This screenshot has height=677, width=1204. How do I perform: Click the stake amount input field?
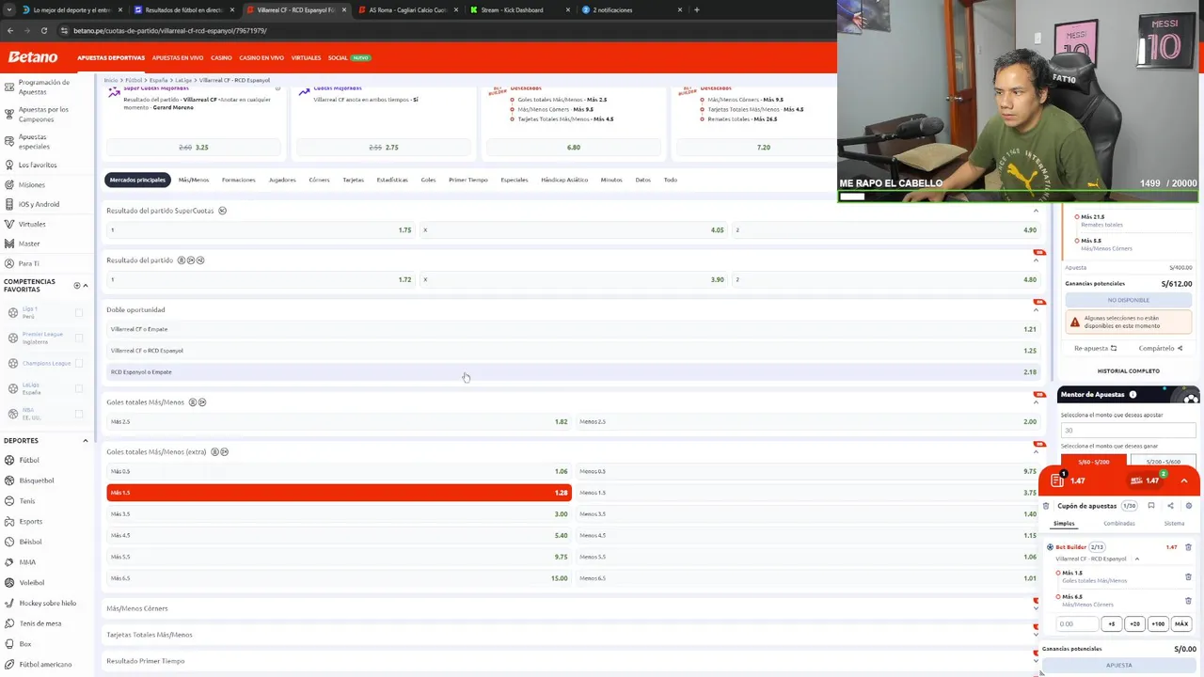point(1078,623)
